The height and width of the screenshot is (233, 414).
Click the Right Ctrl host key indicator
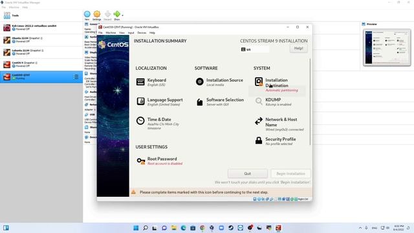pos(303,199)
